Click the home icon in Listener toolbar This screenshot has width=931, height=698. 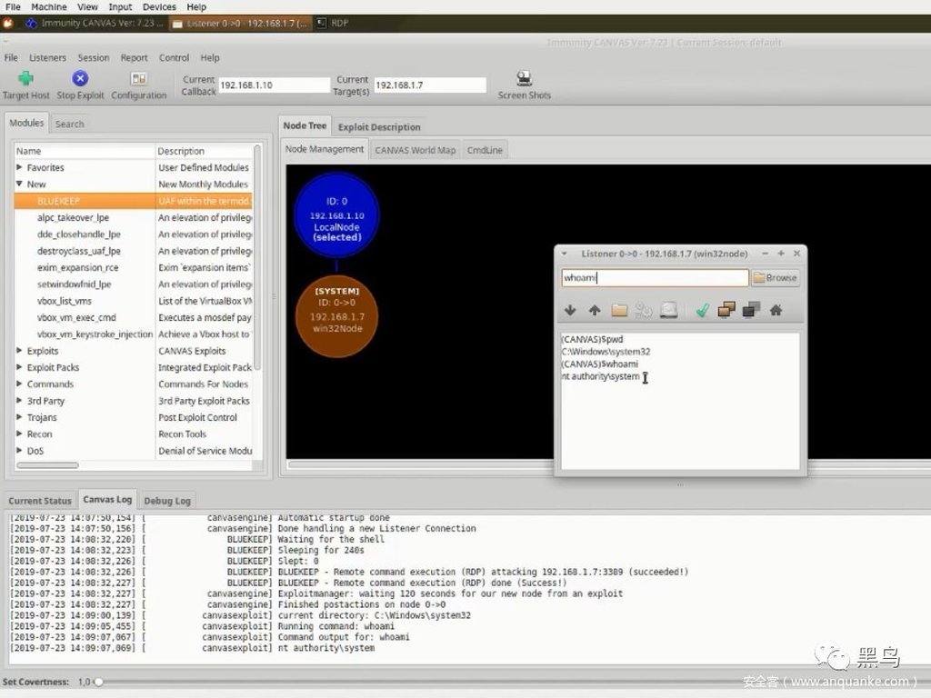coord(776,310)
